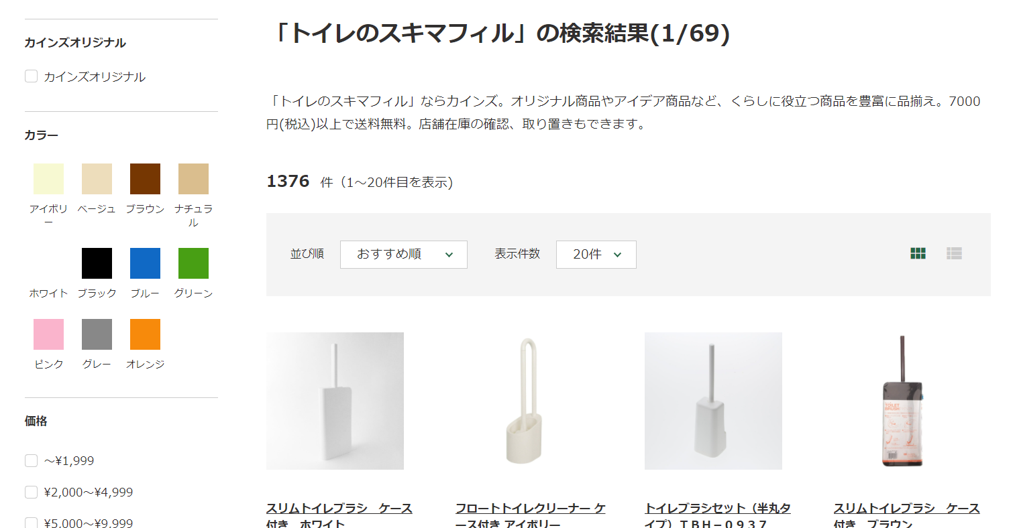Pick the ベージュ color swatch

coord(97,179)
